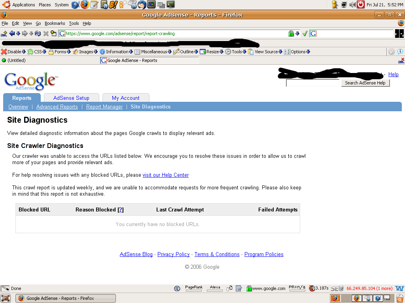Open the Images dropdown menu
The width and height of the screenshot is (405, 303).
click(85, 52)
